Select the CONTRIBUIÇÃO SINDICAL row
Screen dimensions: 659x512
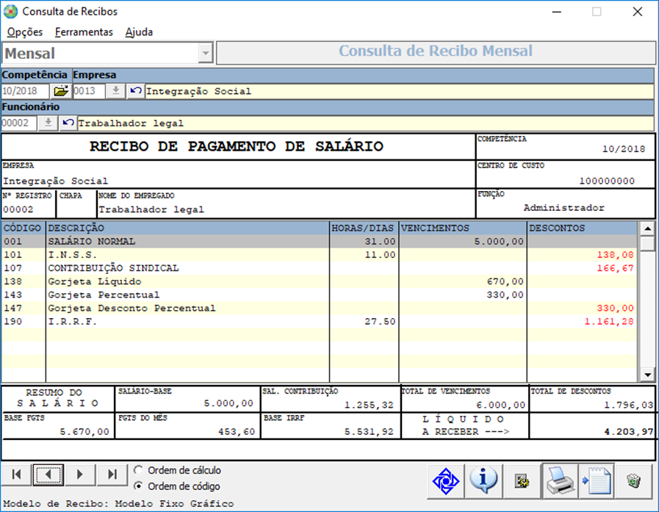click(320, 268)
